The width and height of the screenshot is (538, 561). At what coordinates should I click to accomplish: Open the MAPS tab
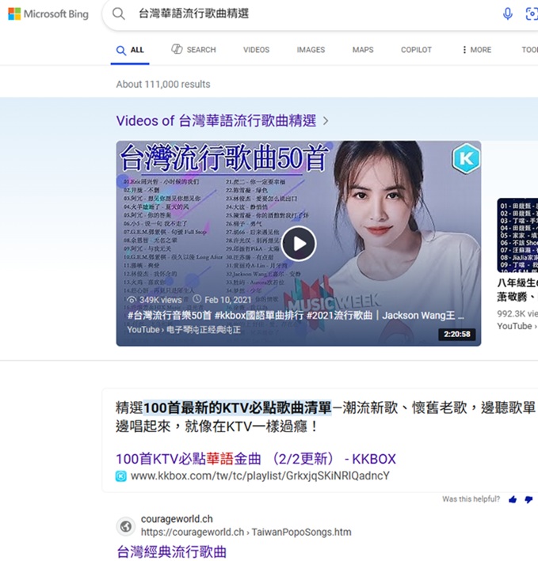(363, 50)
